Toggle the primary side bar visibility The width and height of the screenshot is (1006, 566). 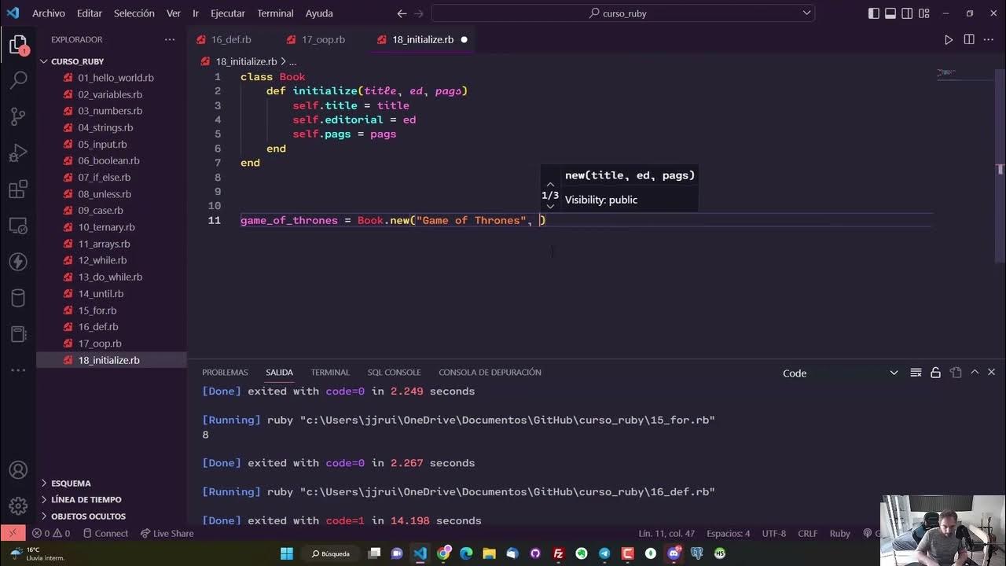point(873,13)
